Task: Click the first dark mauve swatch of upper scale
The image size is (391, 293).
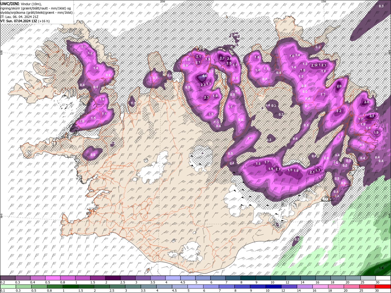Action: tap(8, 278)
